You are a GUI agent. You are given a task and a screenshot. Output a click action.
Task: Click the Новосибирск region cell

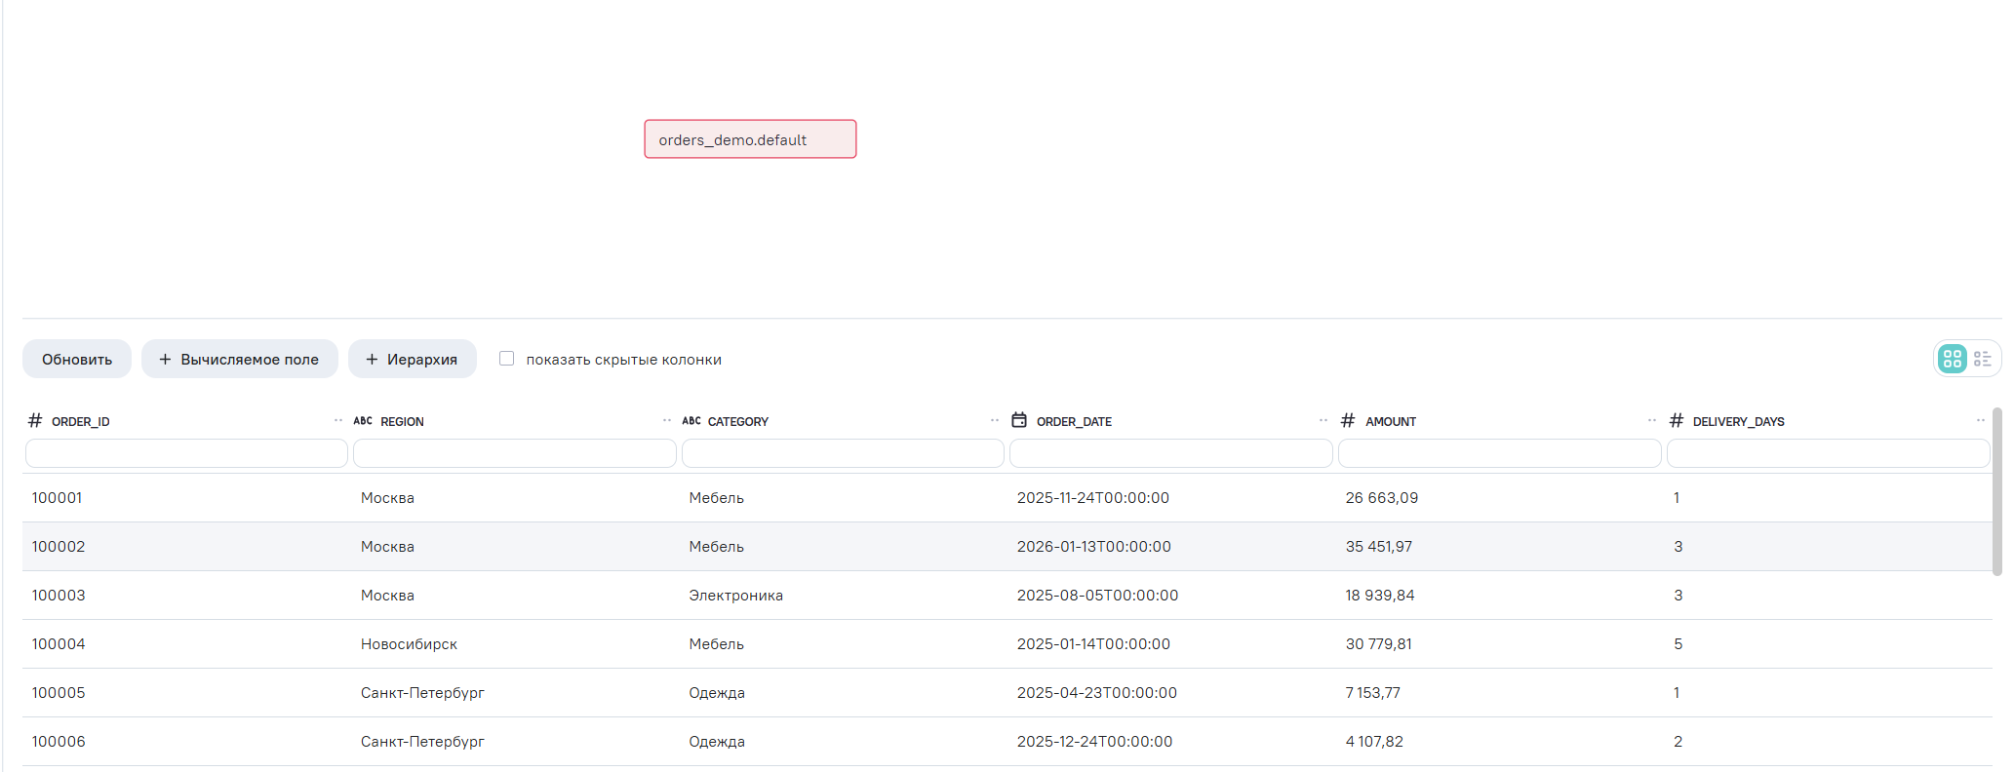click(409, 644)
